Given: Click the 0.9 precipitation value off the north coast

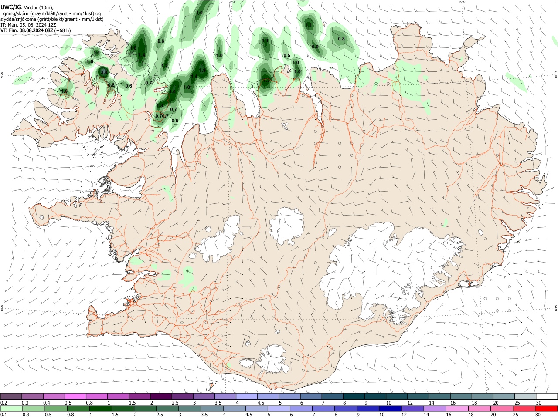Looking at the screenshot, I should tap(315, 47).
